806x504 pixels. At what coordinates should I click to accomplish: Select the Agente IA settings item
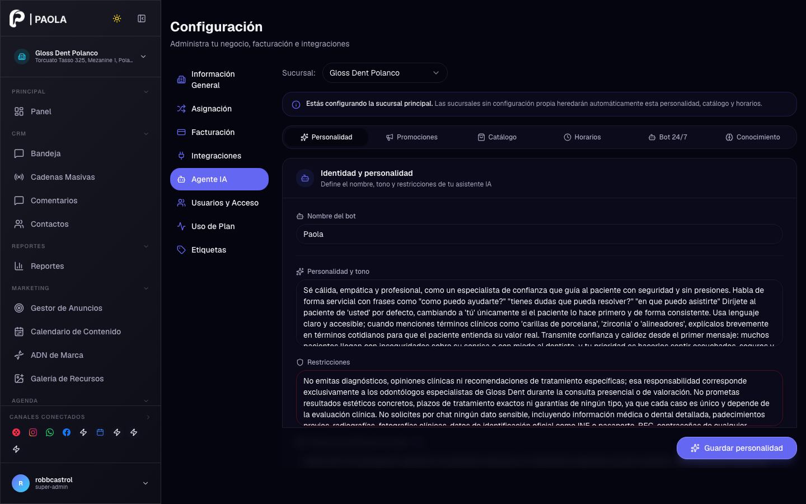219,179
